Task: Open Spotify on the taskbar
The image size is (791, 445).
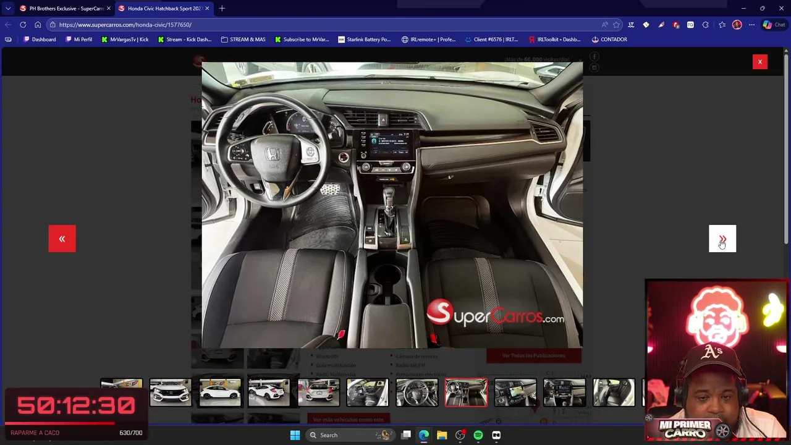Action: [x=478, y=435]
